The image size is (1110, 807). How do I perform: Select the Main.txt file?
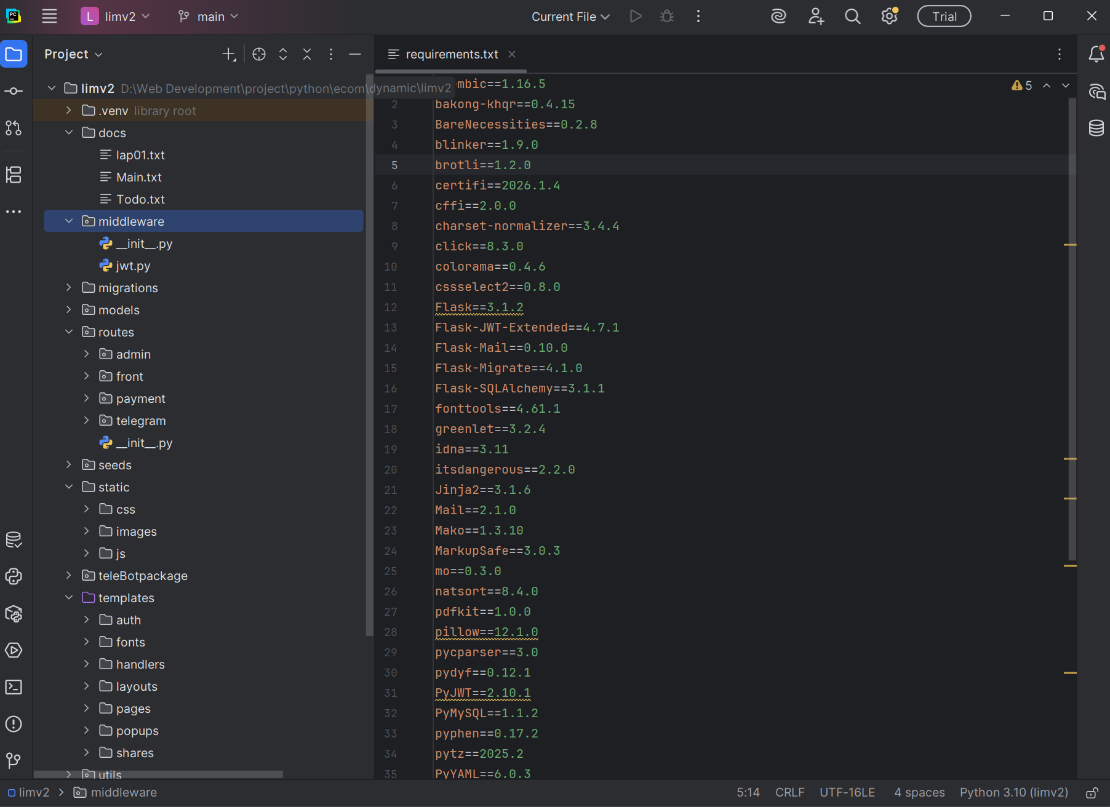click(204, 177)
